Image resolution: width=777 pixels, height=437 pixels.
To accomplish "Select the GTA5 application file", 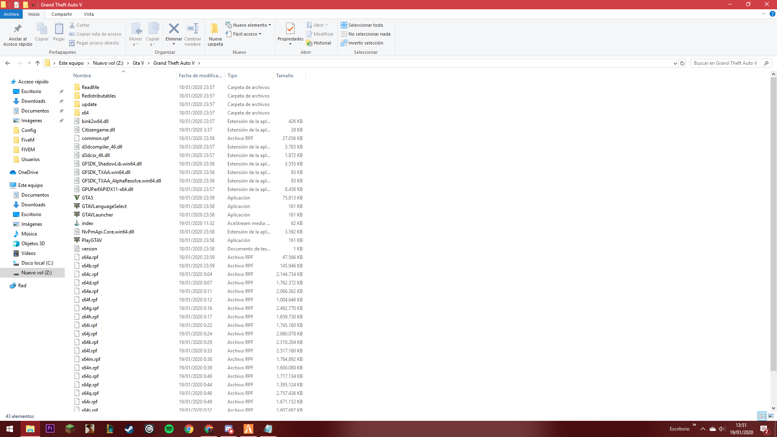I will (x=87, y=198).
